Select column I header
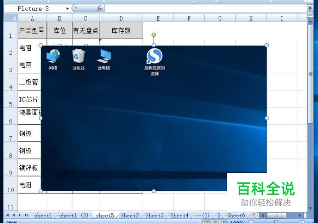This screenshot has height=223, width=318. [x=282, y=18]
